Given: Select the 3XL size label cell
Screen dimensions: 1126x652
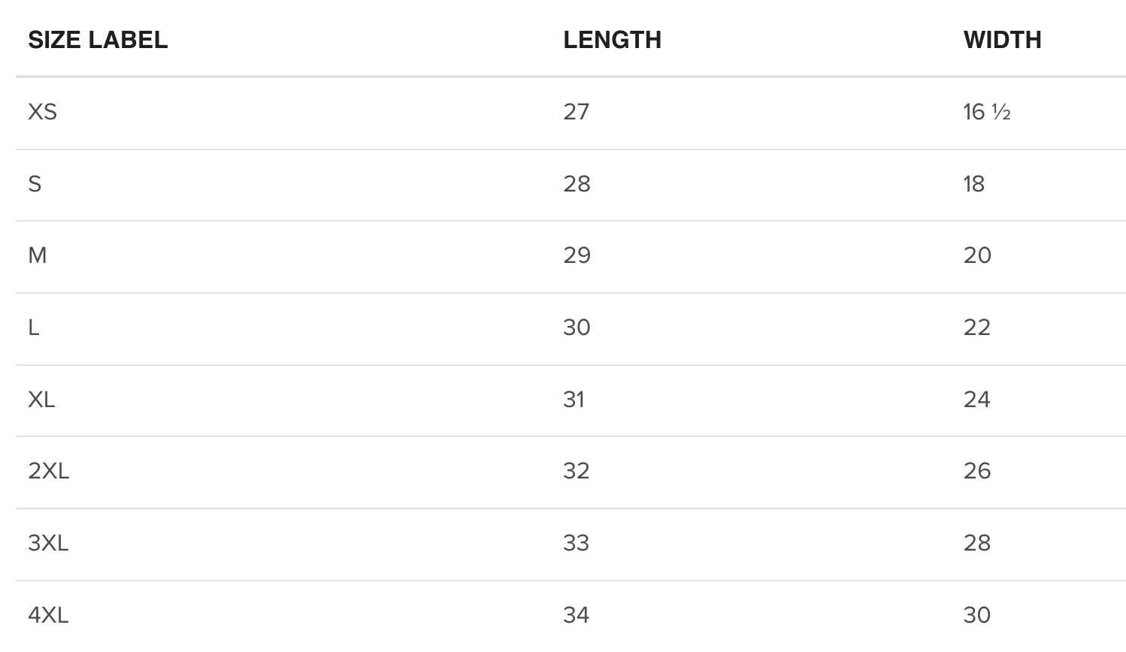Looking at the screenshot, I should (49, 543).
